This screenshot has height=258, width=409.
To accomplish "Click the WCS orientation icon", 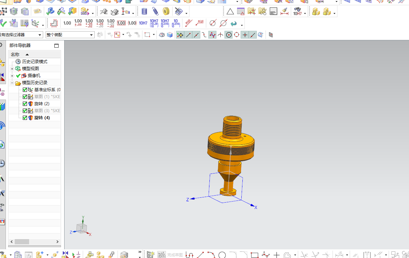I will pyautogui.click(x=35, y=23).
